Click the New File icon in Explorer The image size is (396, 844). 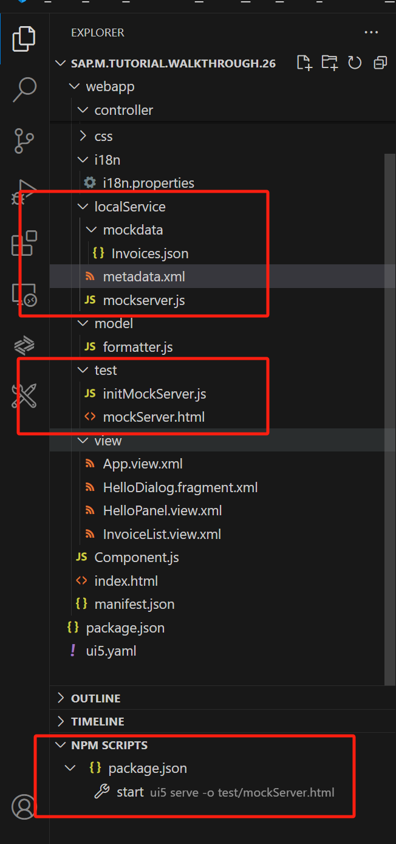304,63
